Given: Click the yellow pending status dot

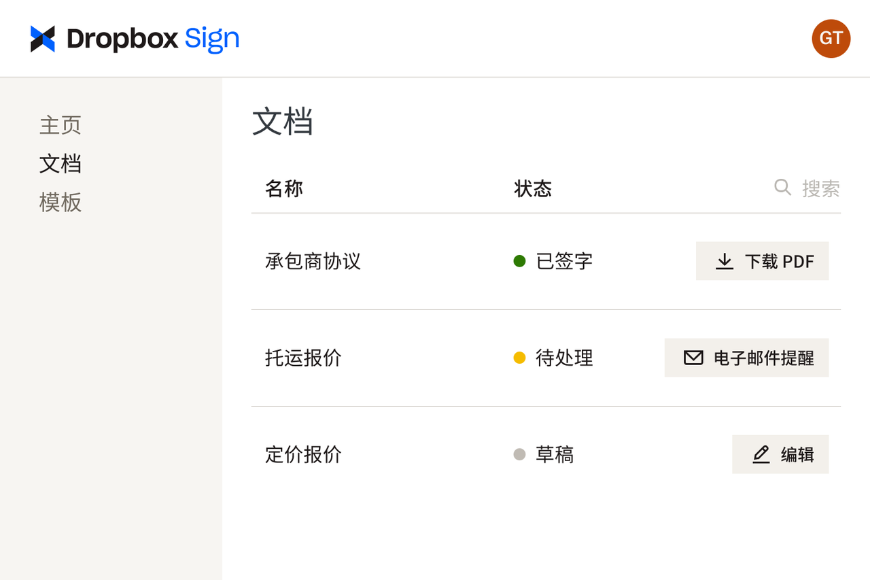Looking at the screenshot, I should [x=521, y=357].
